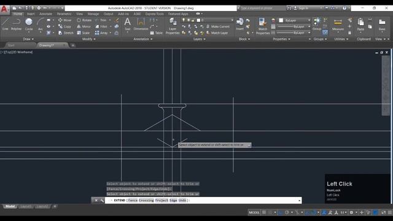Click the Group tool
The width and height of the screenshot is (393, 221).
pos(317,24)
